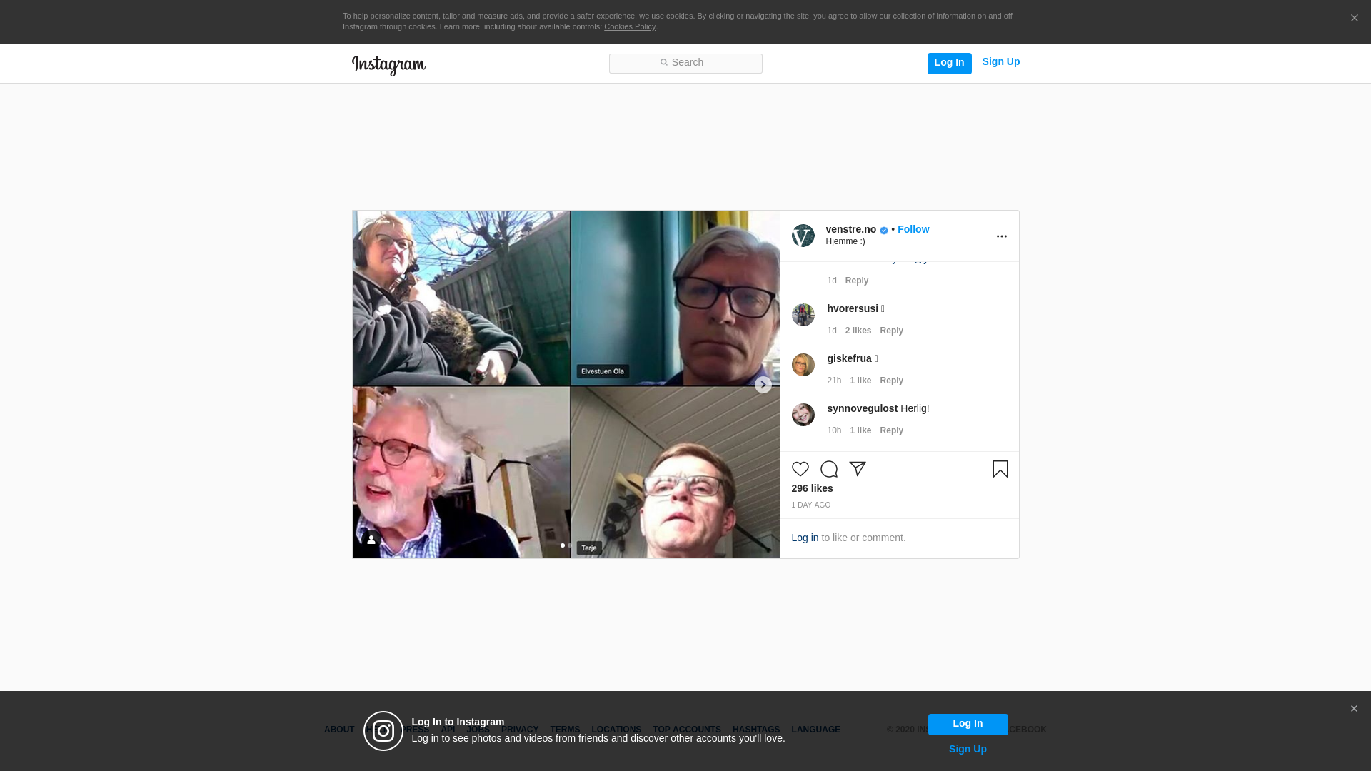Dismiss the cookie notice banner

tap(1354, 19)
